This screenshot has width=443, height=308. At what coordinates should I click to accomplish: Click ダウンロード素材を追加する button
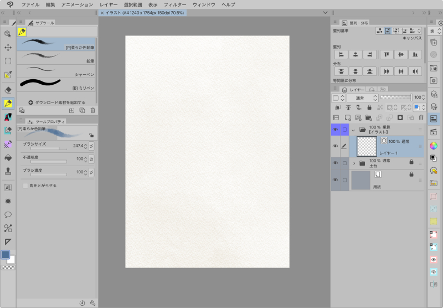tap(56, 102)
